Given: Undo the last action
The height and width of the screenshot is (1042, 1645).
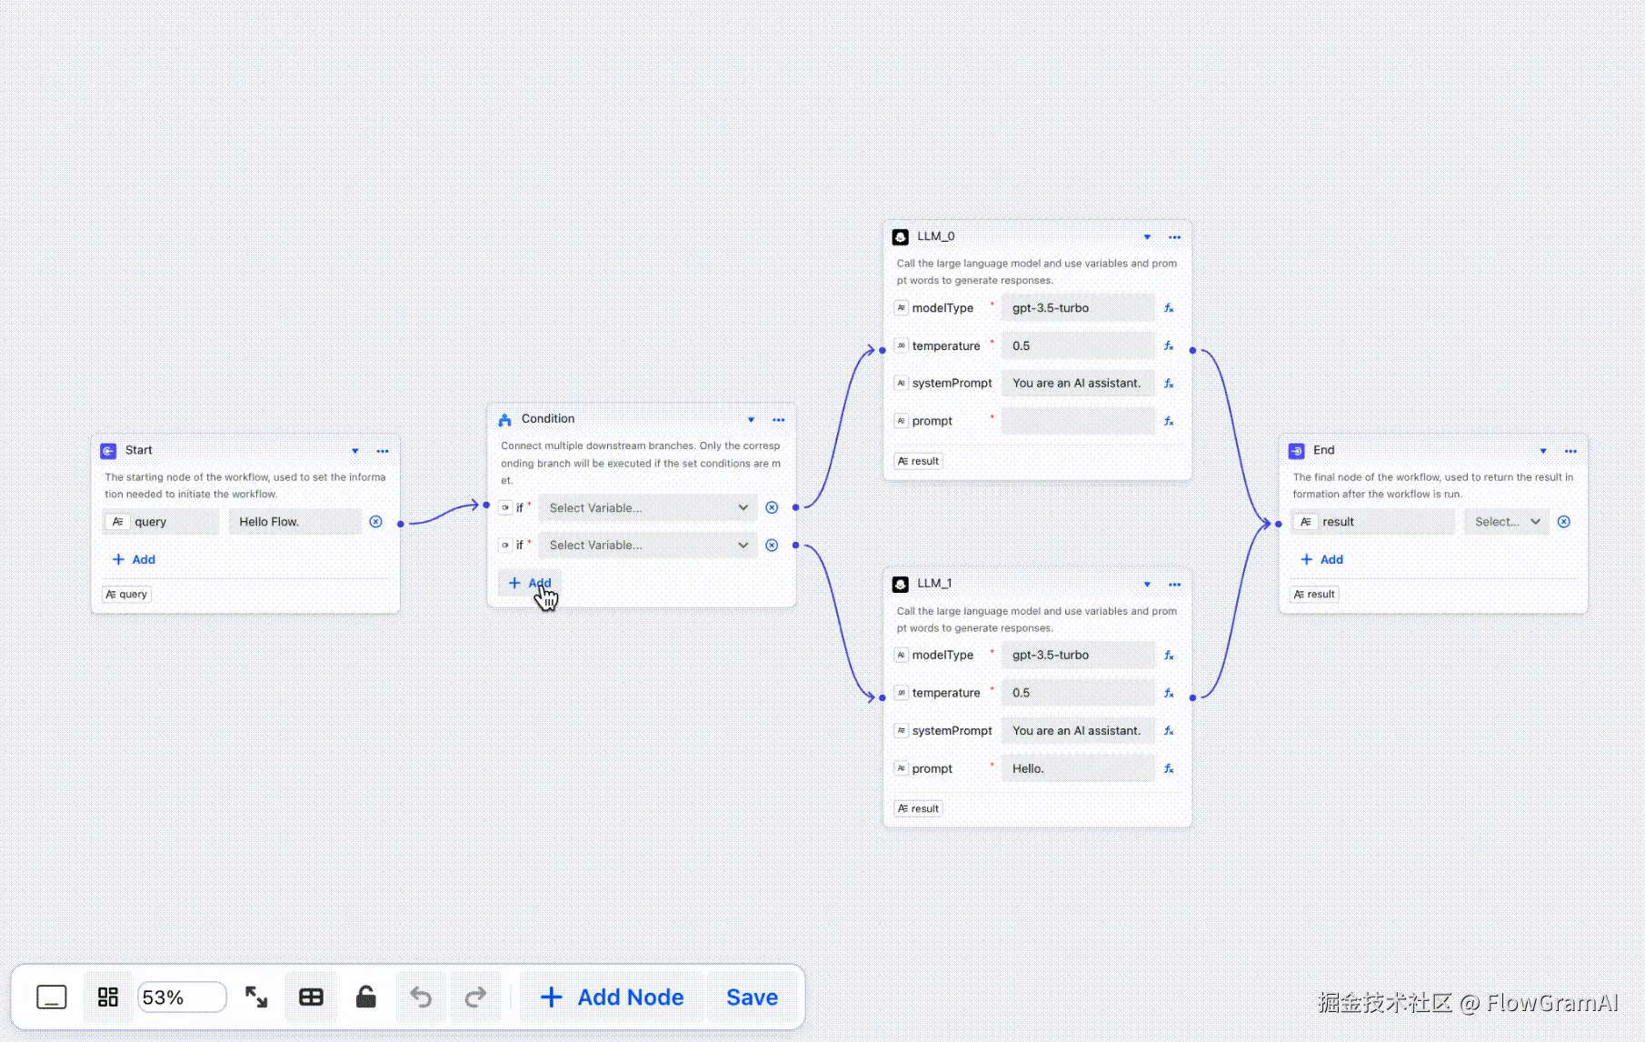Looking at the screenshot, I should pos(421,997).
